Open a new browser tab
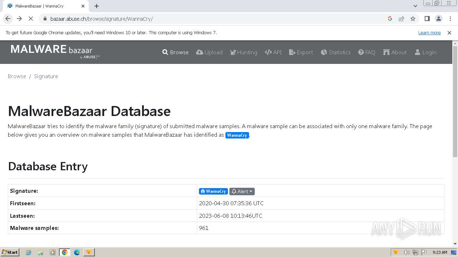 [x=97, y=6]
